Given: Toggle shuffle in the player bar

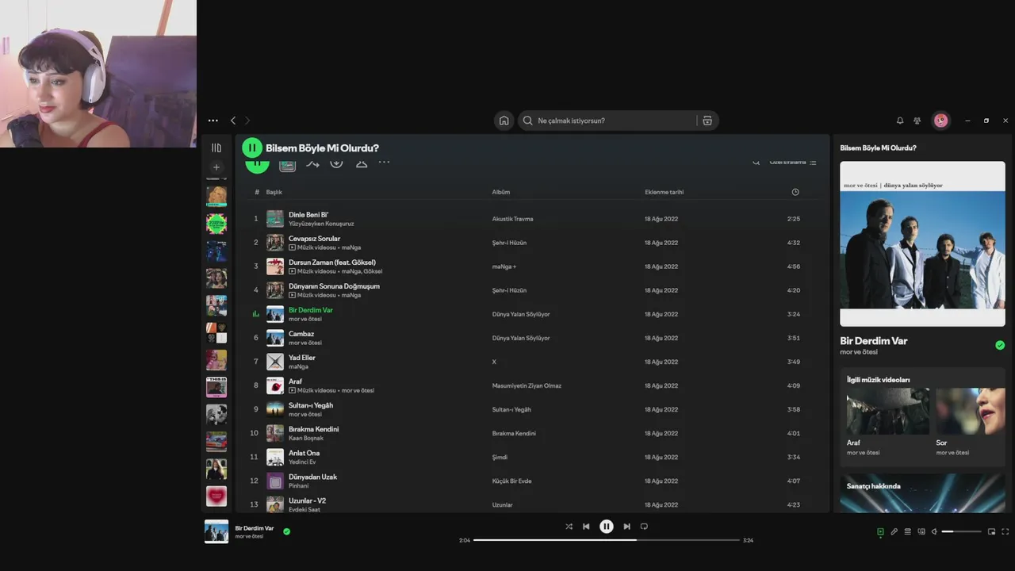Looking at the screenshot, I should point(569,527).
